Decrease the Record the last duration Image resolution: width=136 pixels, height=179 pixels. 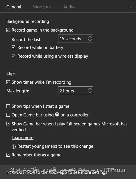(x=90, y=40)
